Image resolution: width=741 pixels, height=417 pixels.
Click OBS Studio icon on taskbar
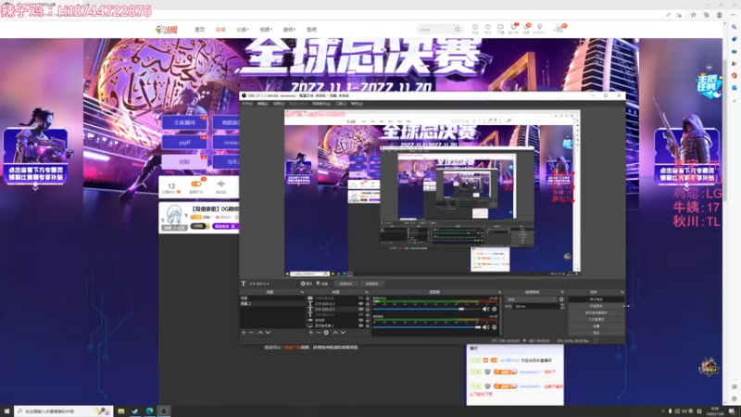[164, 411]
